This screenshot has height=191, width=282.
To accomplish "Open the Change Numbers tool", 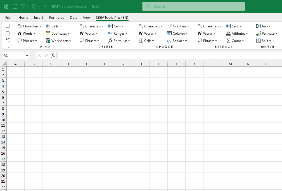I will tap(179, 26).
